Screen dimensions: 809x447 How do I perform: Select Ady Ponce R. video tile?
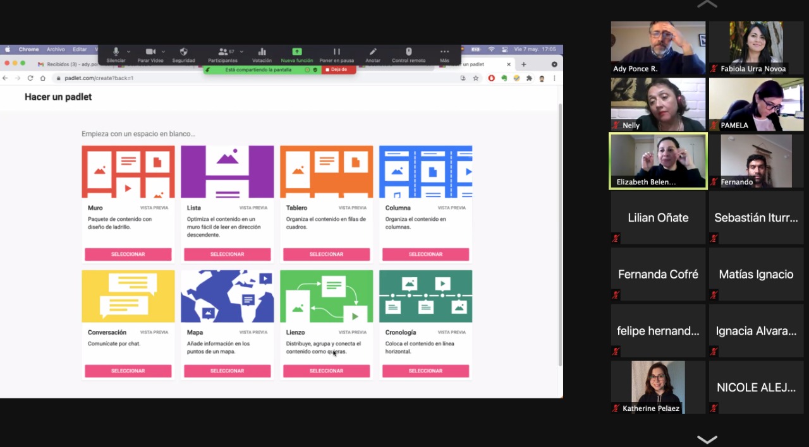[658, 48]
